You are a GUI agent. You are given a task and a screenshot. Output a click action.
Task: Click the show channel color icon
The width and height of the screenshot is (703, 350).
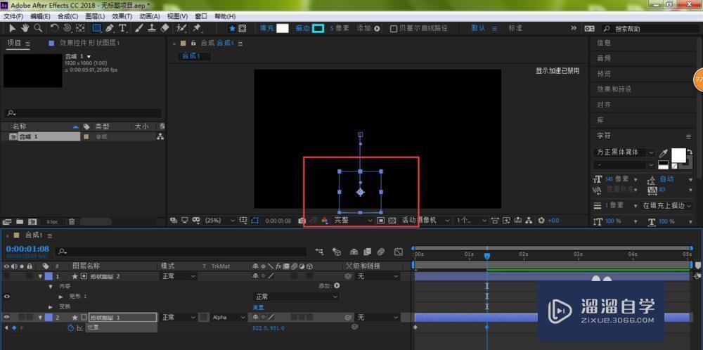(x=325, y=221)
